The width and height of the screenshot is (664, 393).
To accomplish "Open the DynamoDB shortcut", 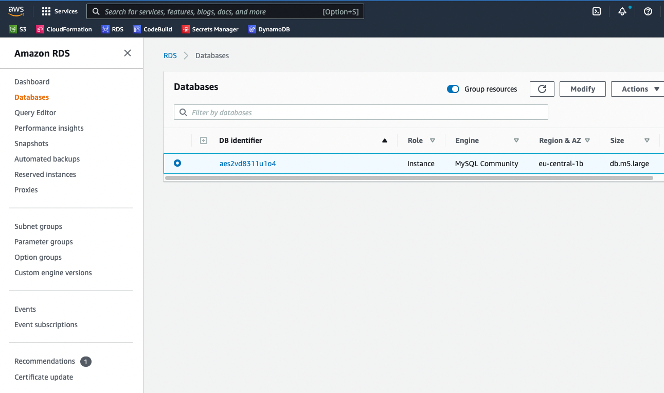I will coord(269,29).
